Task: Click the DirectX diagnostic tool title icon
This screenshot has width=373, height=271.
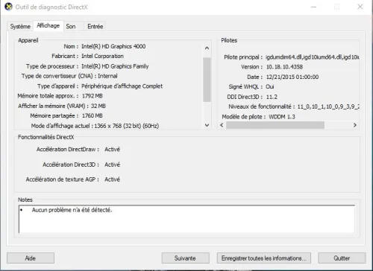Action: point(8,7)
